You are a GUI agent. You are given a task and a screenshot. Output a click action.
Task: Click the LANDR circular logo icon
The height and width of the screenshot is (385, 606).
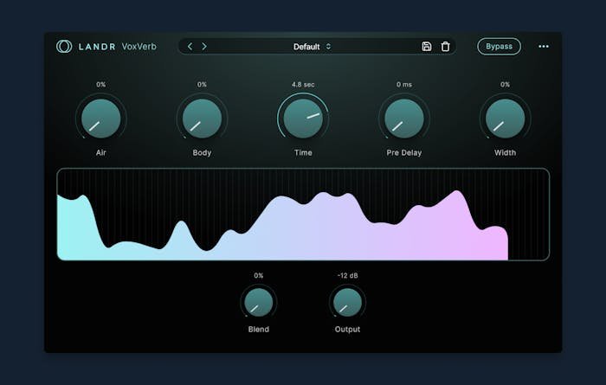click(x=64, y=47)
